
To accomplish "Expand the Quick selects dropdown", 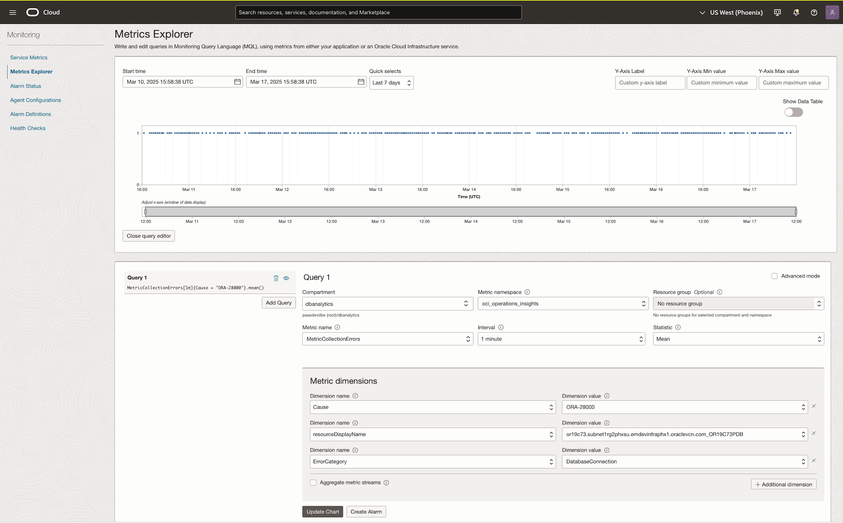I will [x=391, y=83].
